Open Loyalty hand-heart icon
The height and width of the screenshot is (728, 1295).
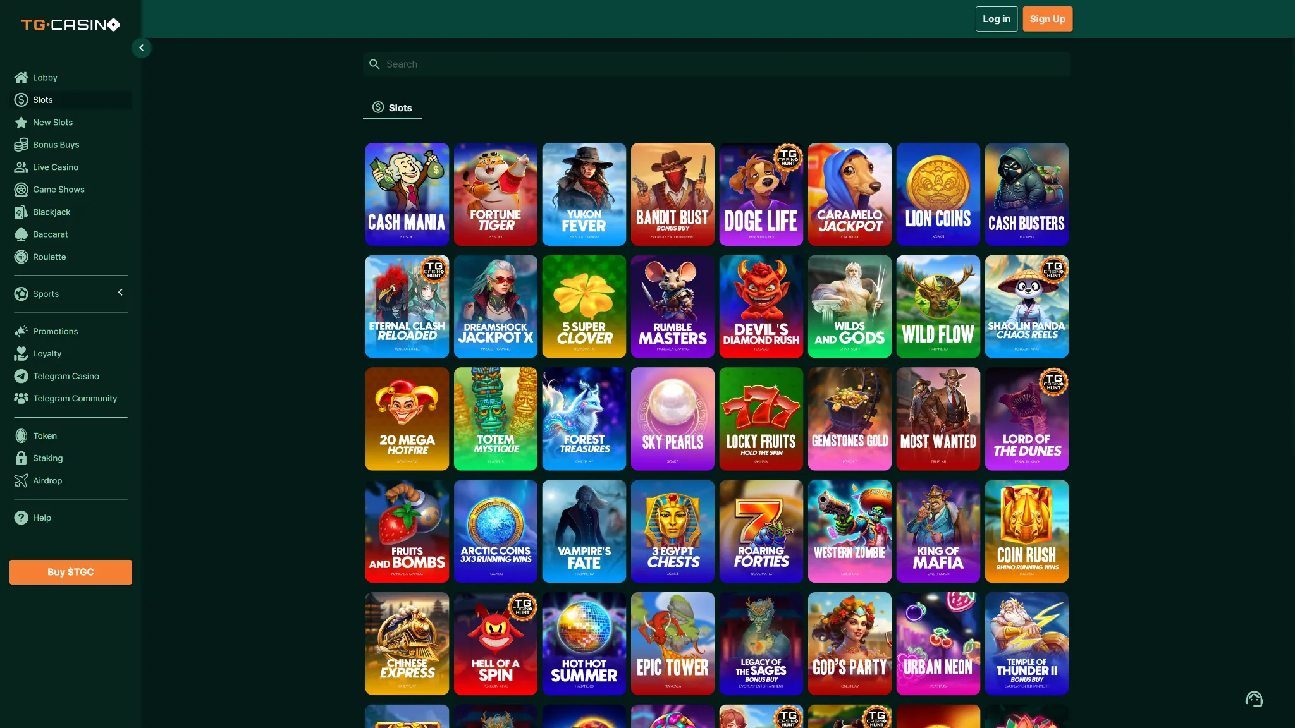(x=21, y=354)
